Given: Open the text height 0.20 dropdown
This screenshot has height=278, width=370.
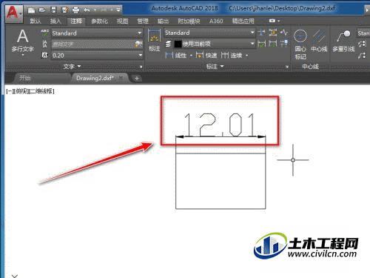Looking at the screenshot, I should click(x=97, y=56).
